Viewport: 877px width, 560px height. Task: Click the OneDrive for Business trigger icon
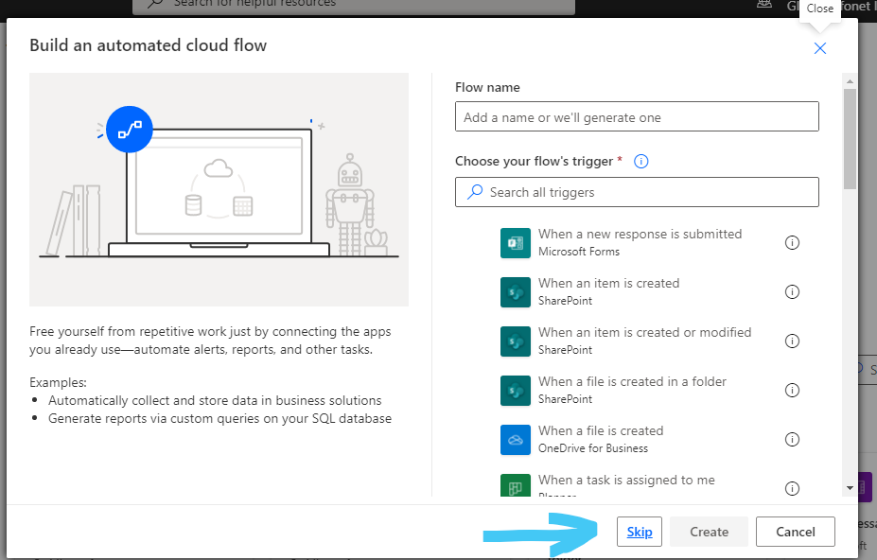tap(515, 440)
